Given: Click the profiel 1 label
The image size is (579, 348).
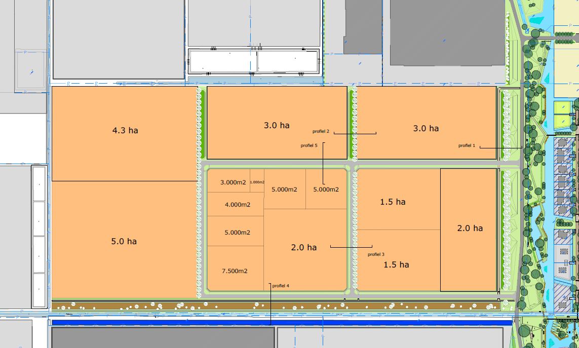Looking at the screenshot, I should [467, 145].
